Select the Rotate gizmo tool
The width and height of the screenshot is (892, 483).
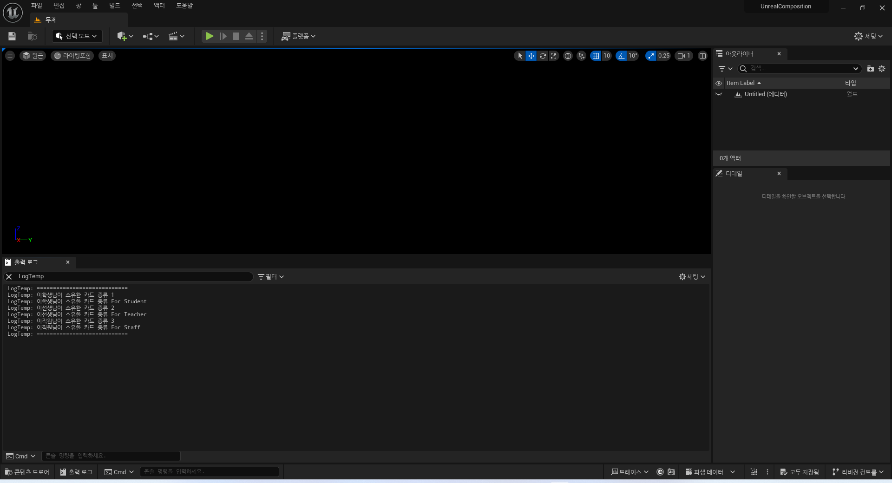(x=543, y=56)
